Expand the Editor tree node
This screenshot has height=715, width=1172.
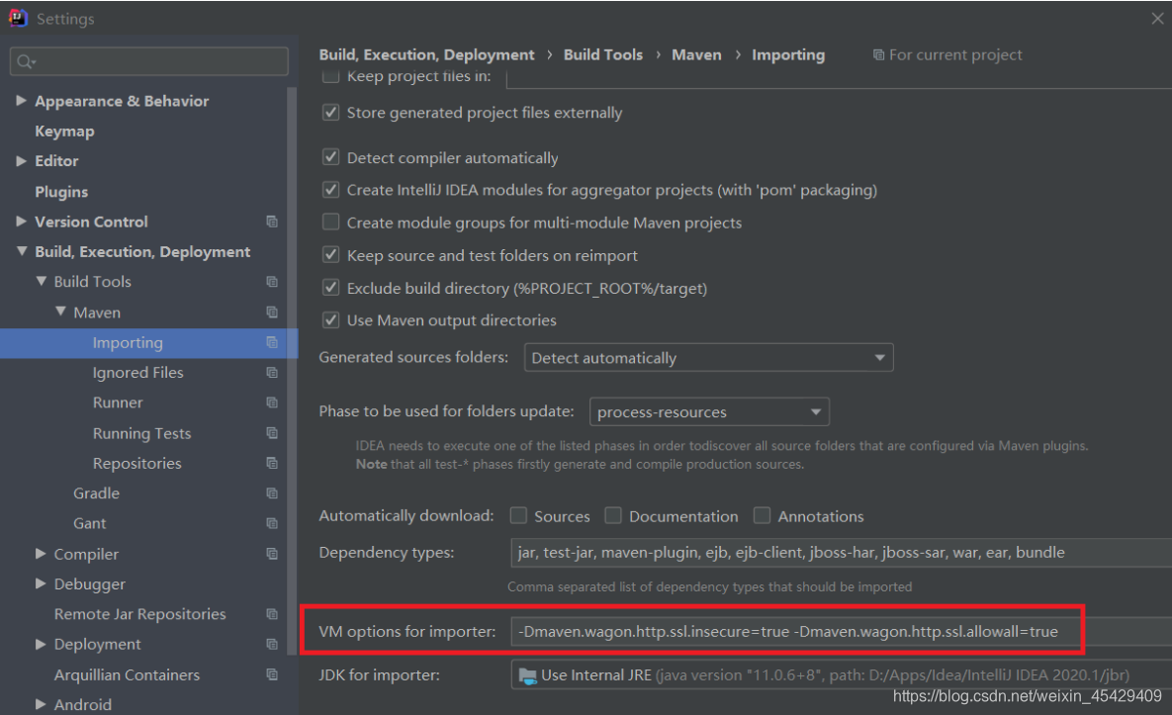(x=21, y=160)
